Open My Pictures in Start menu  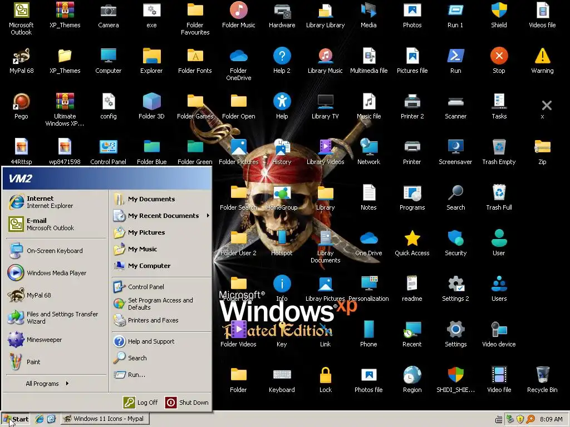(x=161, y=232)
